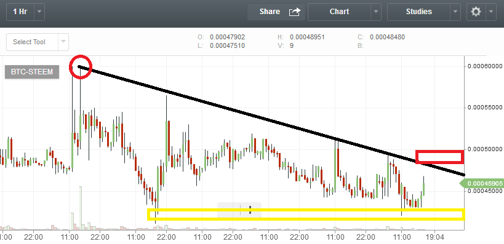Screen dimensions: 504x244
Task: Click the 0.00055000 price axis label
Action: click(485, 107)
